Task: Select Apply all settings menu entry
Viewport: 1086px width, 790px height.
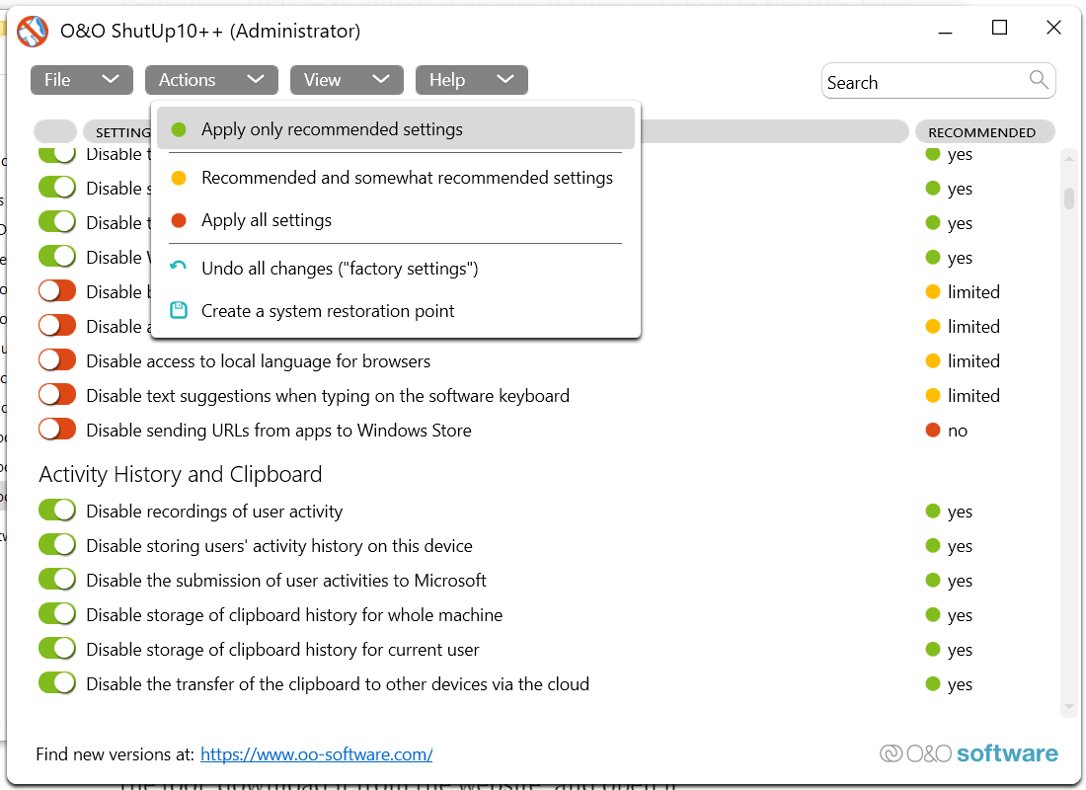Action: click(267, 220)
